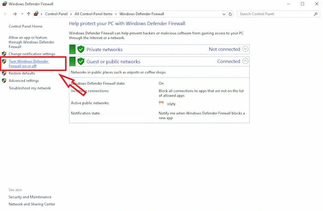The height and width of the screenshot is (211, 323).
Task: Close the Windows Defender Firewall window
Action: [x=317, y=4]
